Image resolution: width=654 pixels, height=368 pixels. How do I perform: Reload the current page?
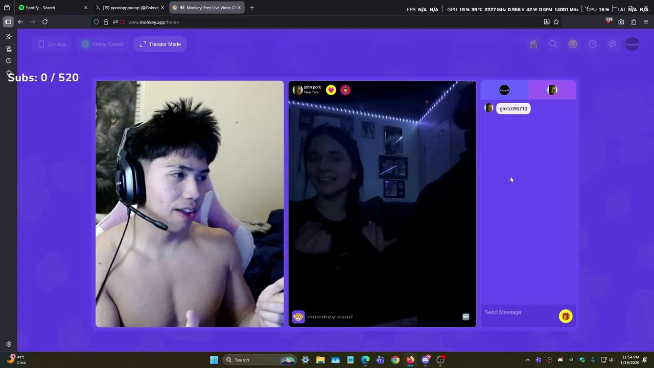(45, 22)
